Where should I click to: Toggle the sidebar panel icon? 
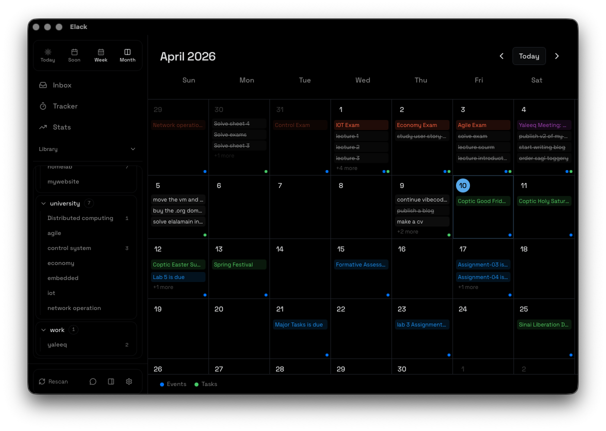tap(111, 381)
